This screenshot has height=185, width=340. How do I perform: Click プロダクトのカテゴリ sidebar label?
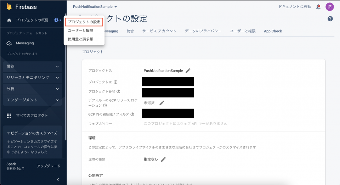click(22, 54)
